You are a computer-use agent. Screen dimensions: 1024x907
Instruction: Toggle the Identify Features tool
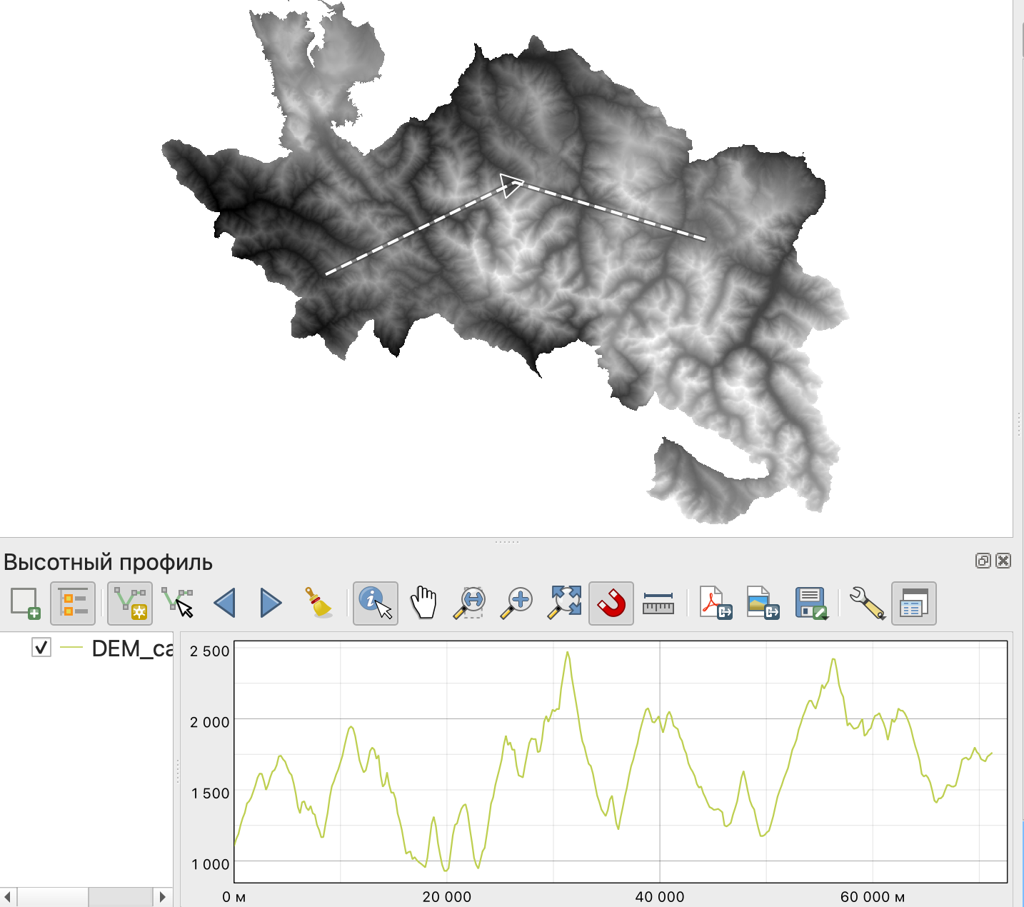375,603
